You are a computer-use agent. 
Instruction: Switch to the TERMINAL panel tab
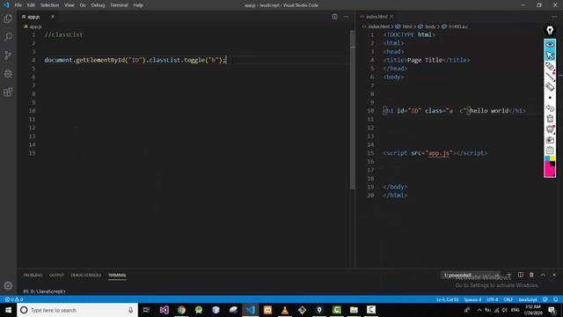[117, 275]
